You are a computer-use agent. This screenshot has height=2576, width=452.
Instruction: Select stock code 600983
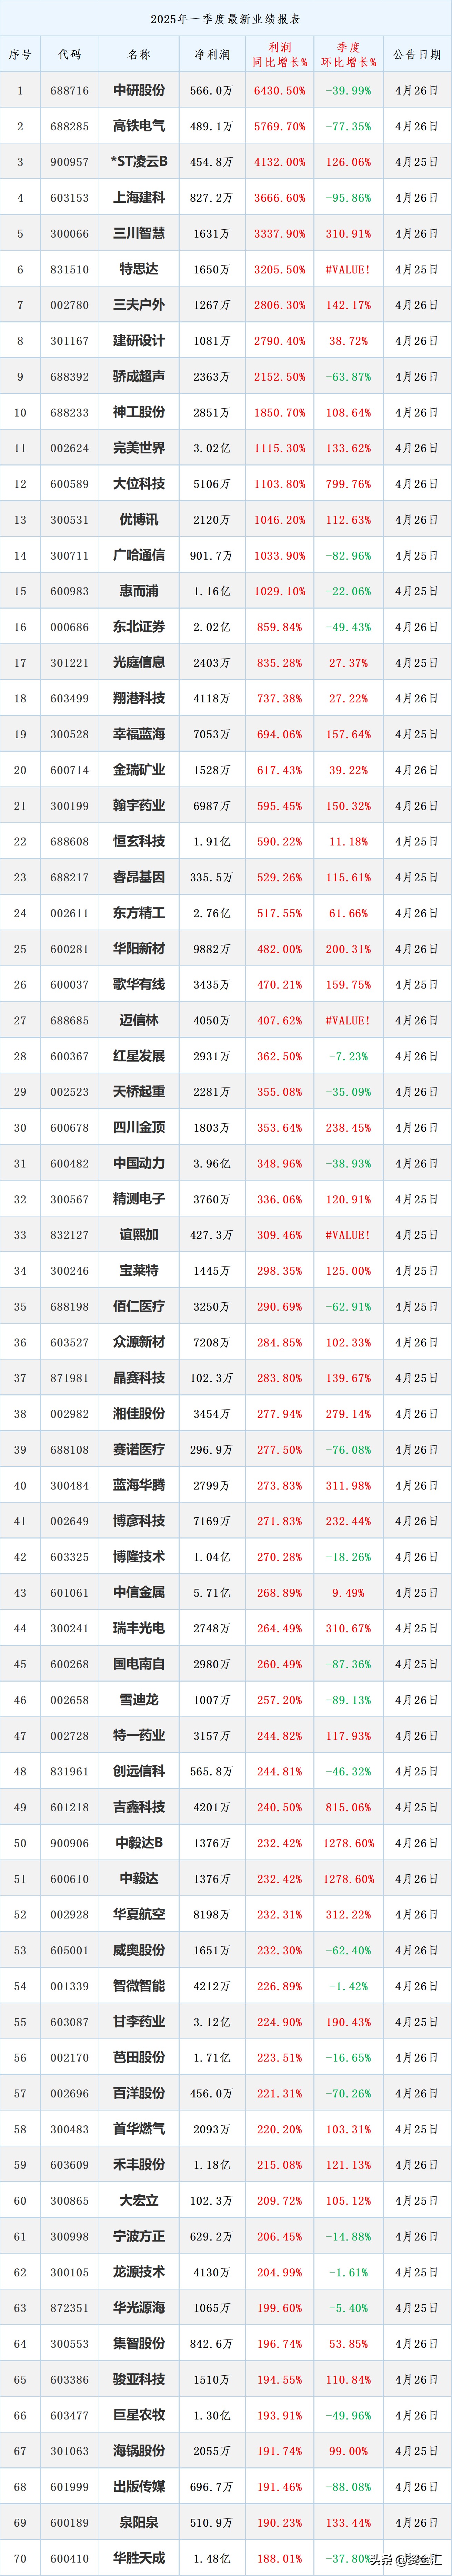(70, 591)
